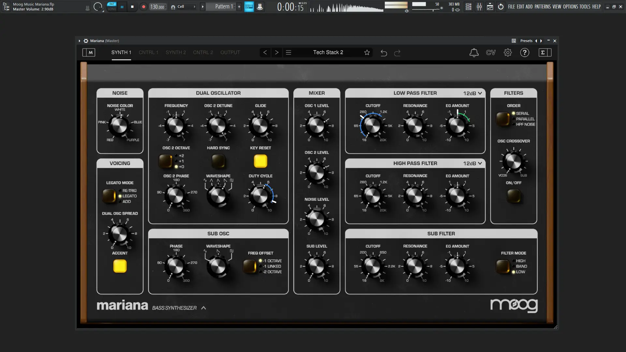Click the undo arrow icon
Screen dimensions: 626x352
coord(384,53)
